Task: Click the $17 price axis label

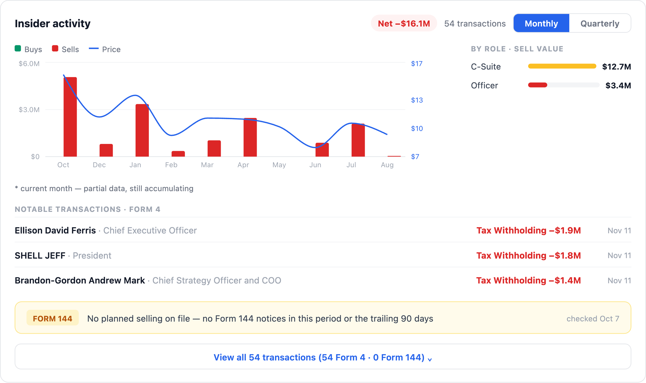Action: tap(417, 64)
